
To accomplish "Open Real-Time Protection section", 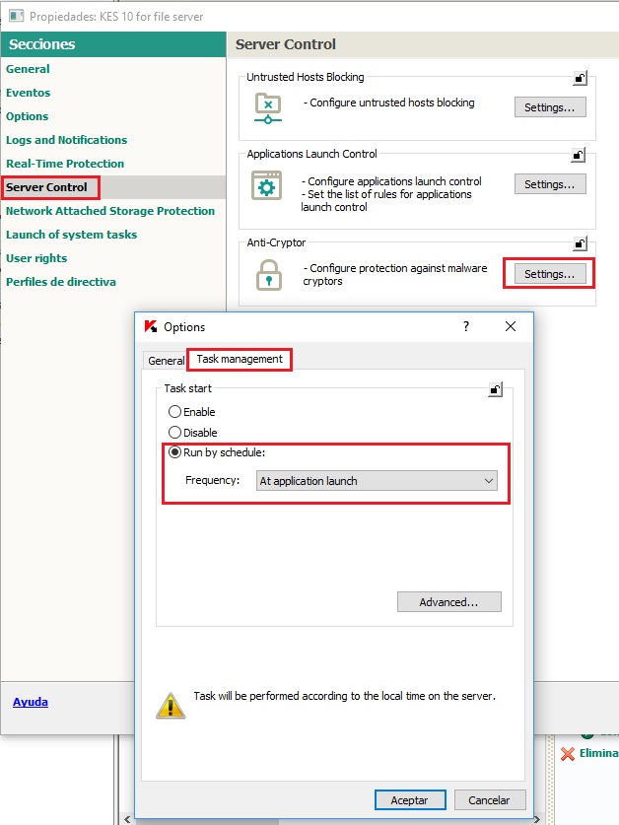I will (x=65, y=164).
